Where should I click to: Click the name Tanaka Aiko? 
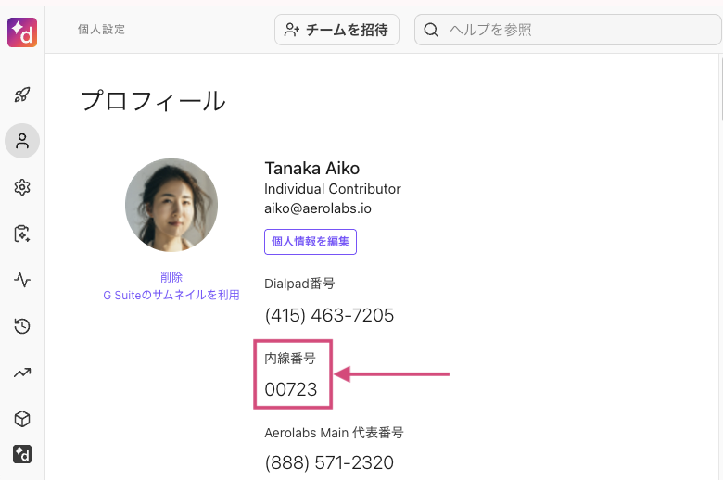311,169
